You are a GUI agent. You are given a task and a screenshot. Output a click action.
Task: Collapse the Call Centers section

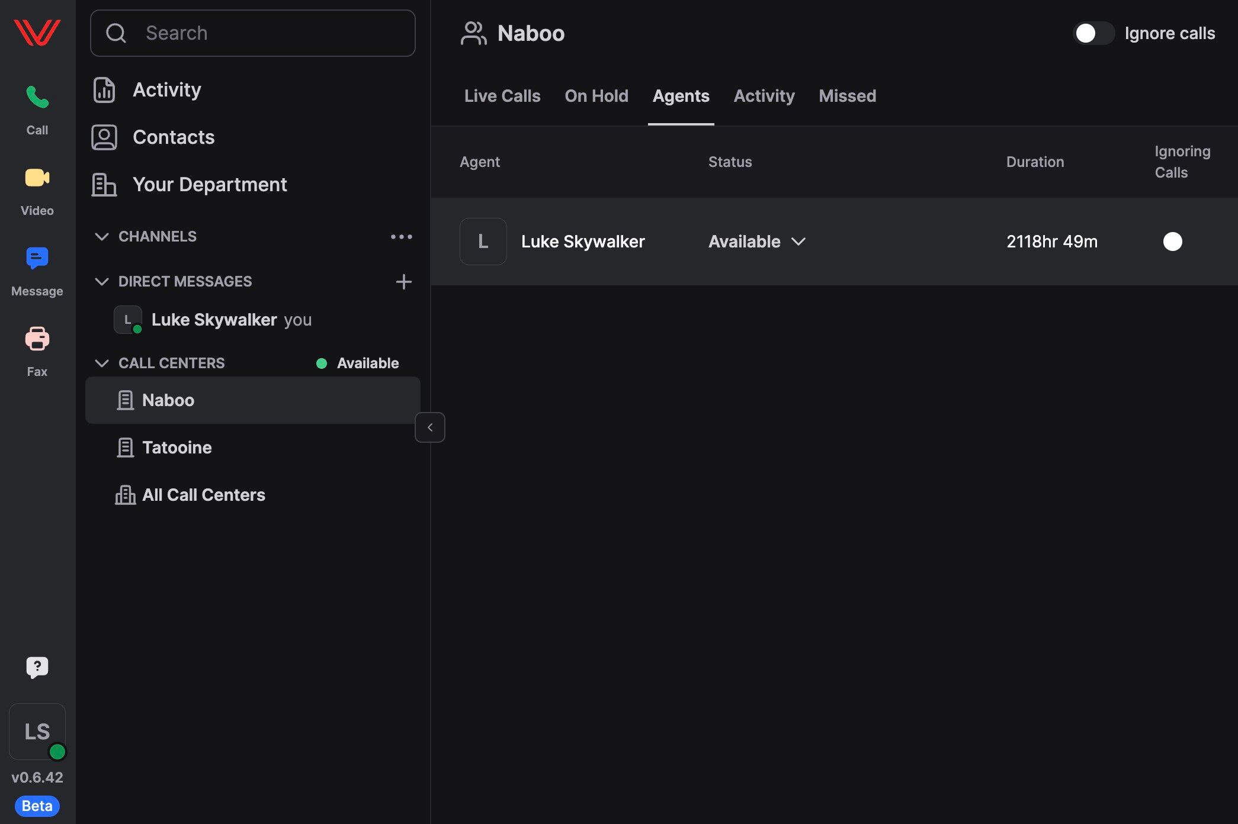click(102, 363)
